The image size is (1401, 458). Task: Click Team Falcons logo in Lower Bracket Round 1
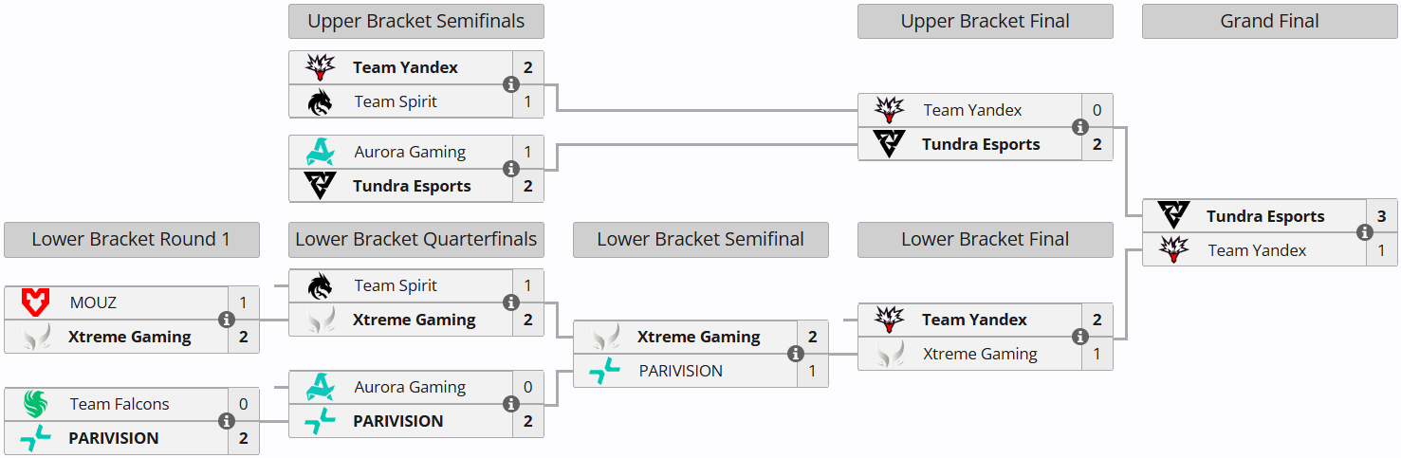coord(36,404)
